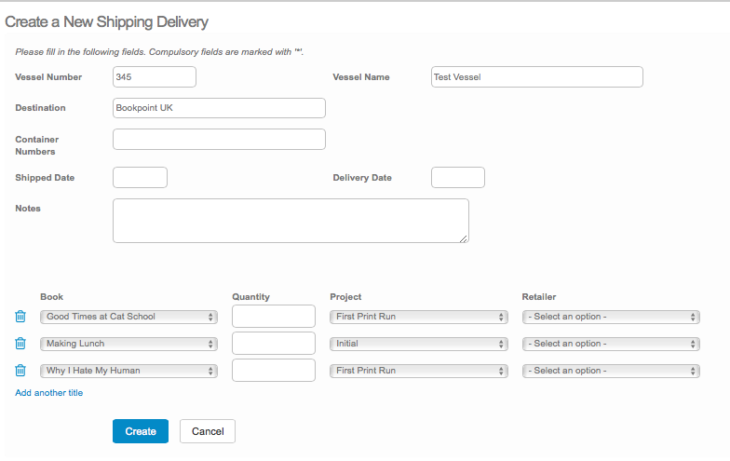Click the Container Numbers input
The image size is (730, 461).
click(219, 140)
